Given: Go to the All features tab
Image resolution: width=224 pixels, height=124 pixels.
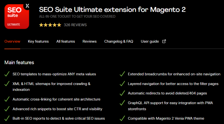Looking at the screenshot, I should coord(66,41).
